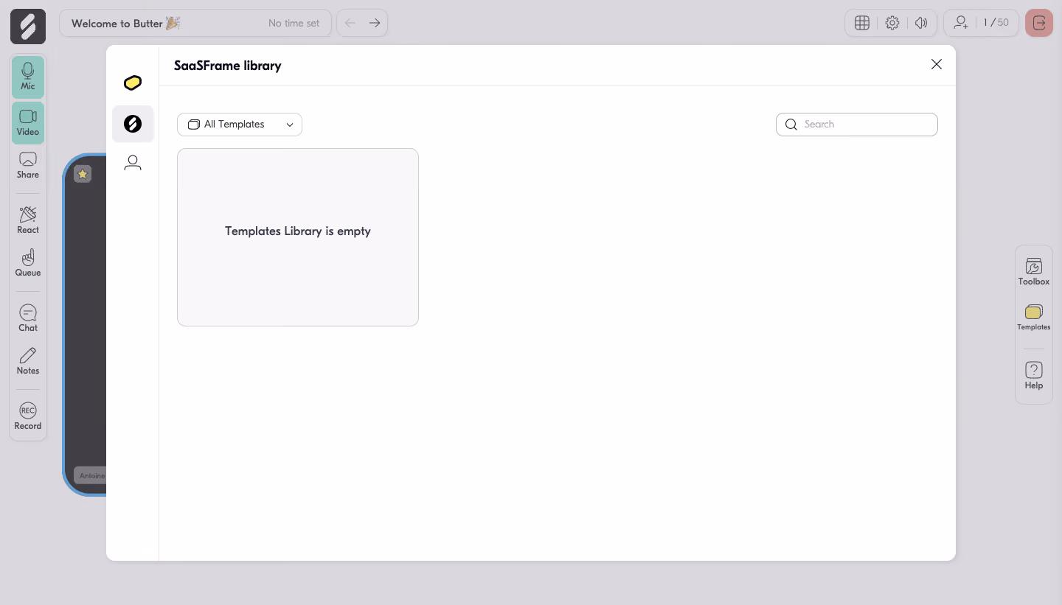This screenshot has height=605, width=1062.
Task: Start recording with the Record button
Action: point(28,416)
